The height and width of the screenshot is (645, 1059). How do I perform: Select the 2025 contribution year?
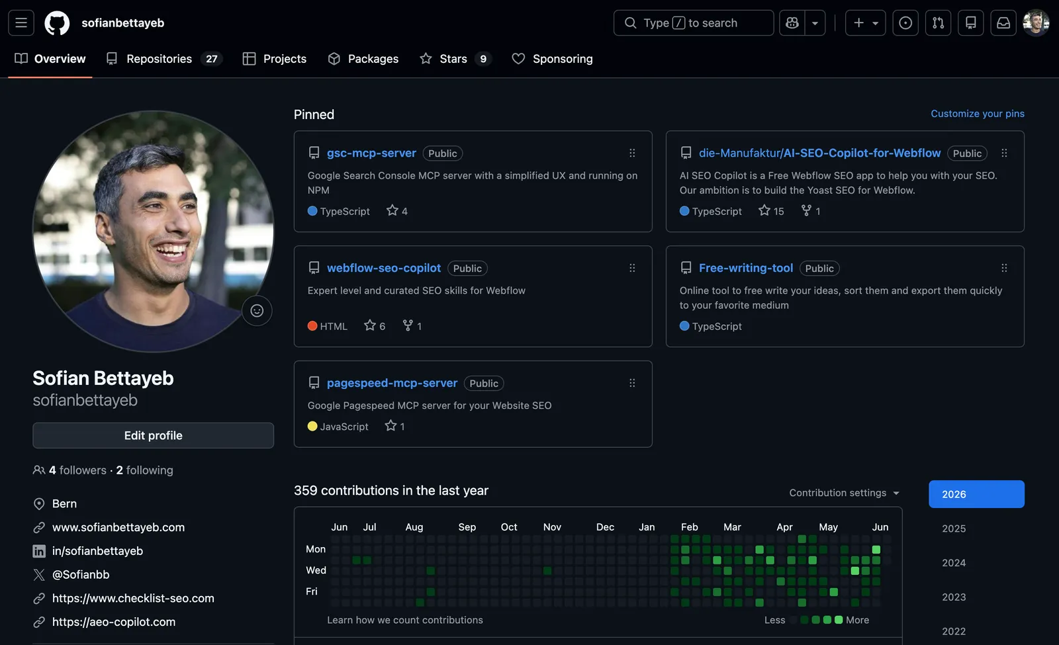click(976, 529)
